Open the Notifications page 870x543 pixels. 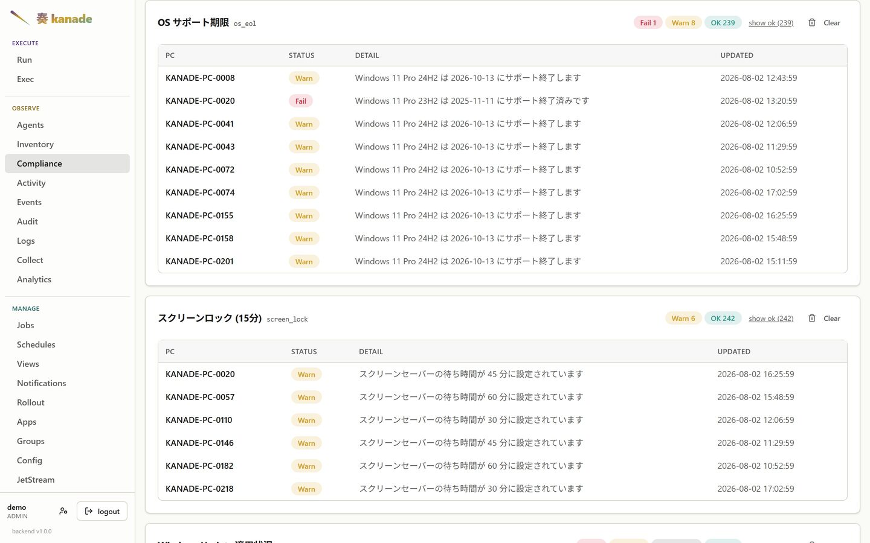click(x=67, y=383)
